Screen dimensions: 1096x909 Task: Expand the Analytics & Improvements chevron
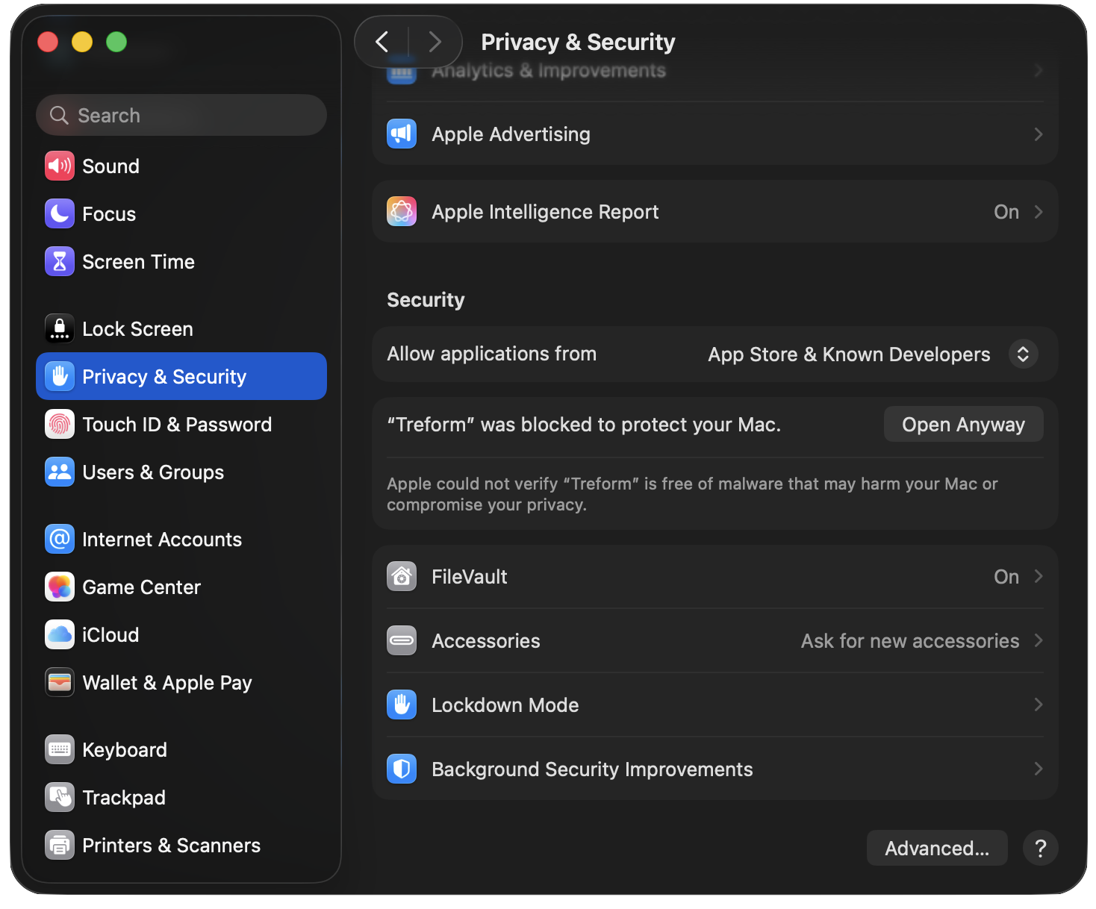[x=1039, y=70]
